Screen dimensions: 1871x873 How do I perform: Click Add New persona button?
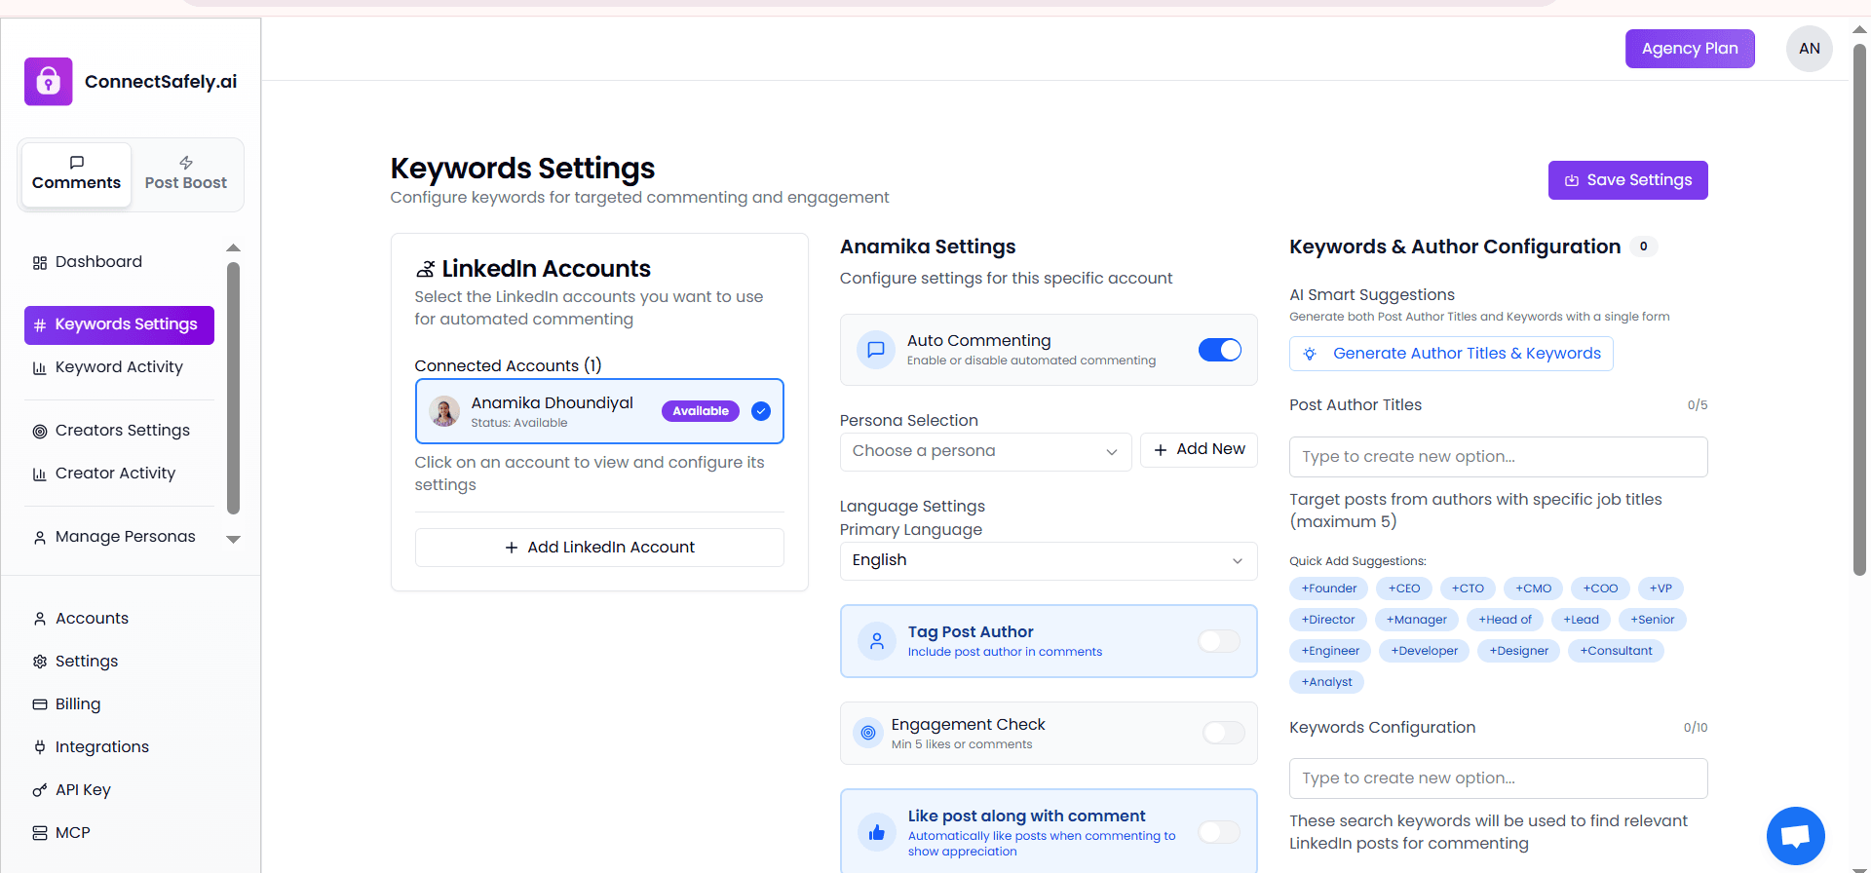coord(1199,450)
